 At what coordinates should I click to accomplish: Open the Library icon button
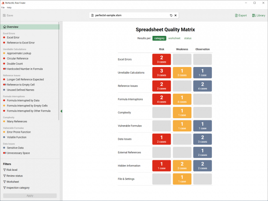point(254,15)
